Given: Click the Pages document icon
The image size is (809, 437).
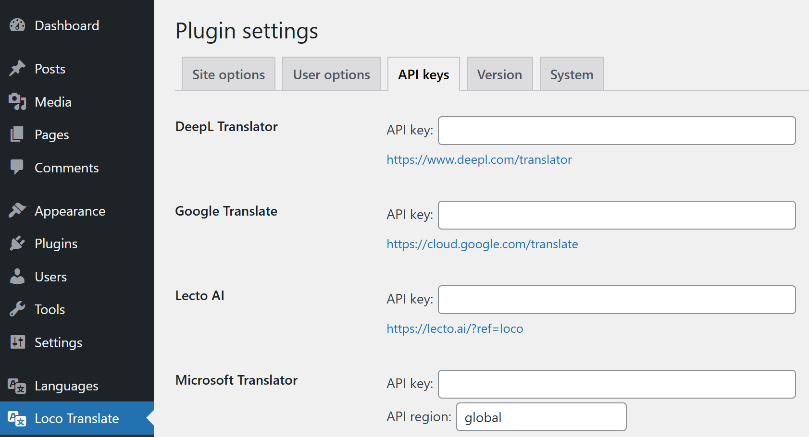Looking at the screenshot, I should click(17, 134).
